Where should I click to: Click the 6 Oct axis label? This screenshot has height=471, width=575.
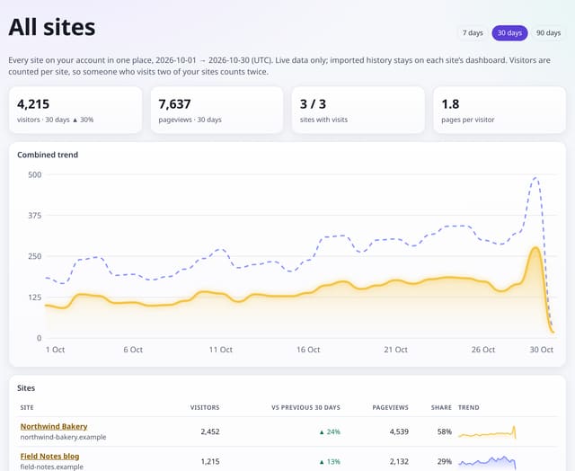pyautogui.click(x=133, y=350)
